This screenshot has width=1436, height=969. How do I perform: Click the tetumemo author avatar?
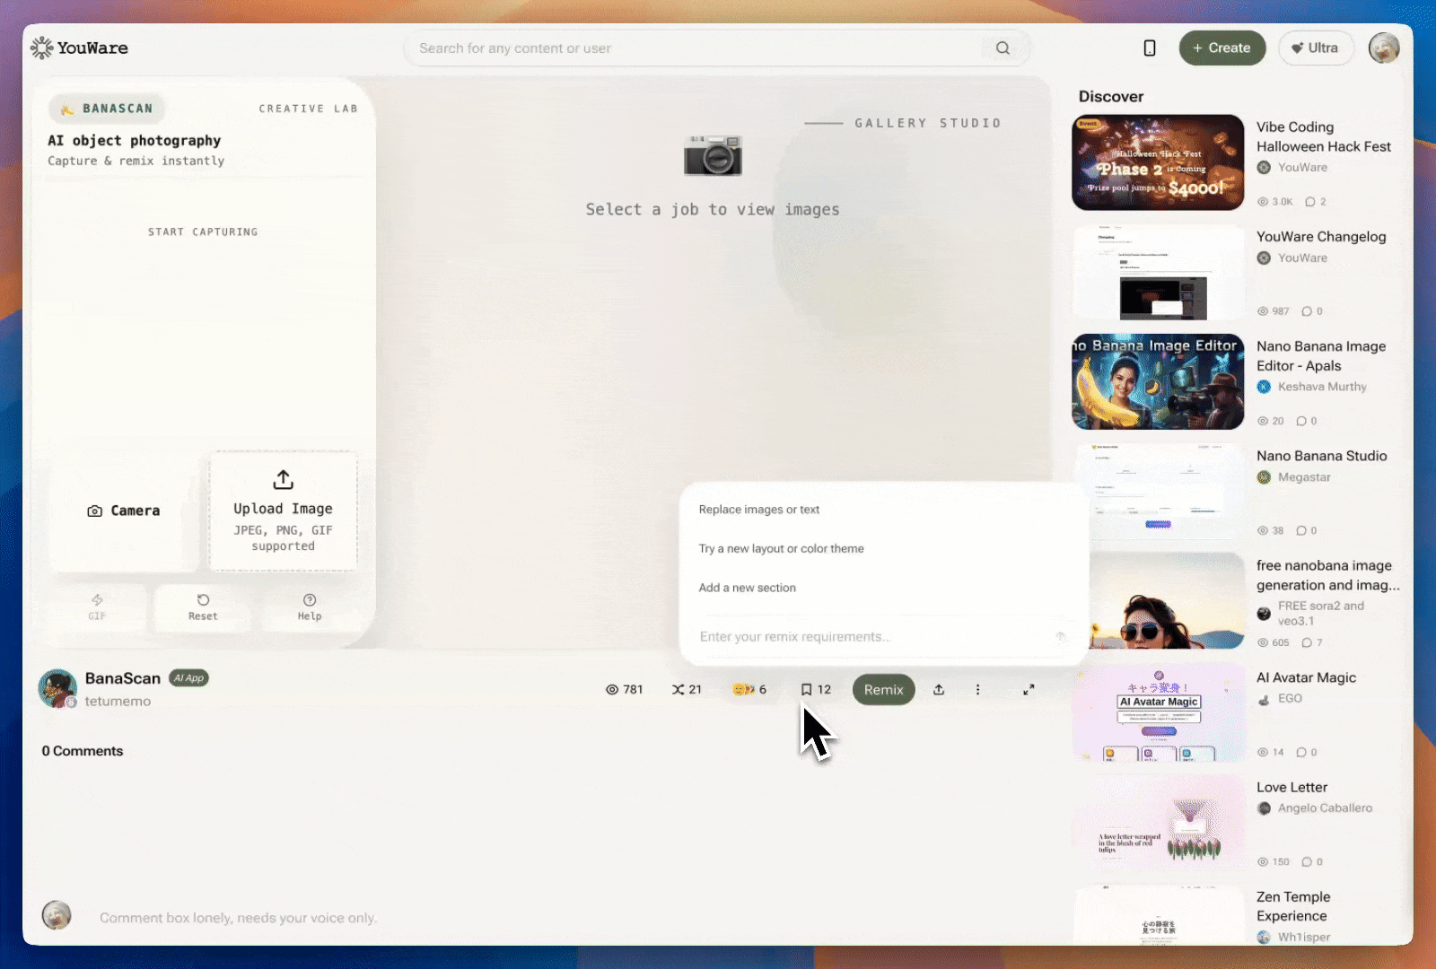(57, 688)
